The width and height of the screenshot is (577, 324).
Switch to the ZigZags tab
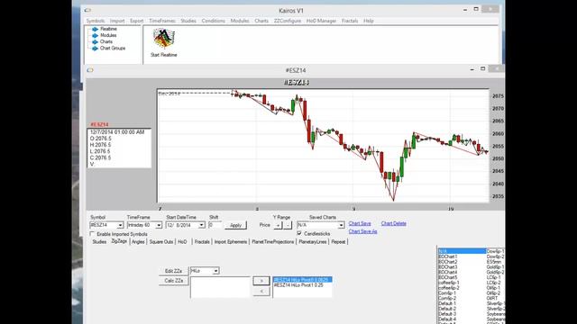point(119,241)
